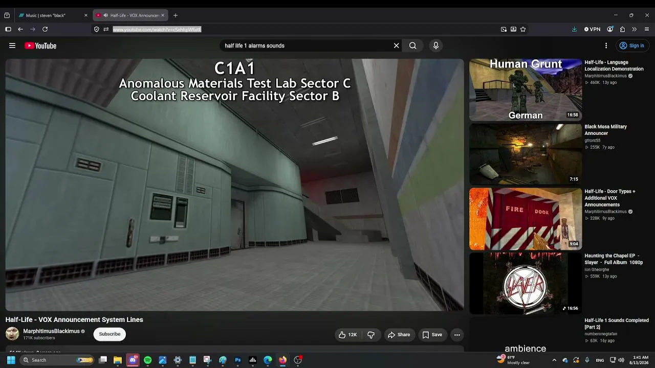Open the Windows Start menu

[x=11, y=360]
